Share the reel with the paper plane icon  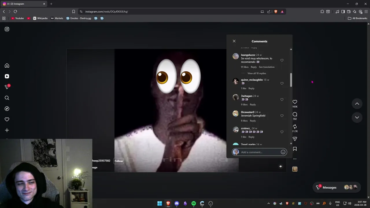coord(295,139)
